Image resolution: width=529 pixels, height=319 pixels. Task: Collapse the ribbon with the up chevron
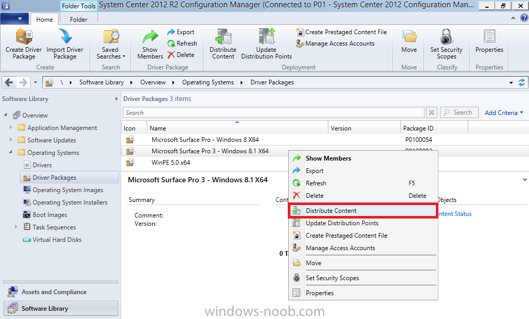[x=513, y=18]
